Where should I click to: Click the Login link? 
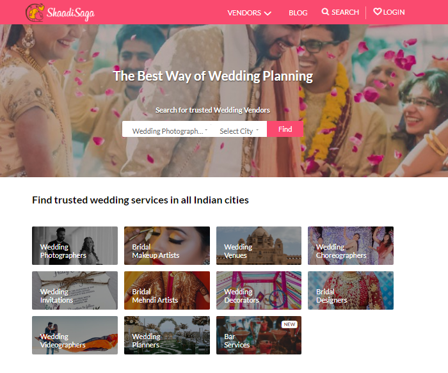394,12
